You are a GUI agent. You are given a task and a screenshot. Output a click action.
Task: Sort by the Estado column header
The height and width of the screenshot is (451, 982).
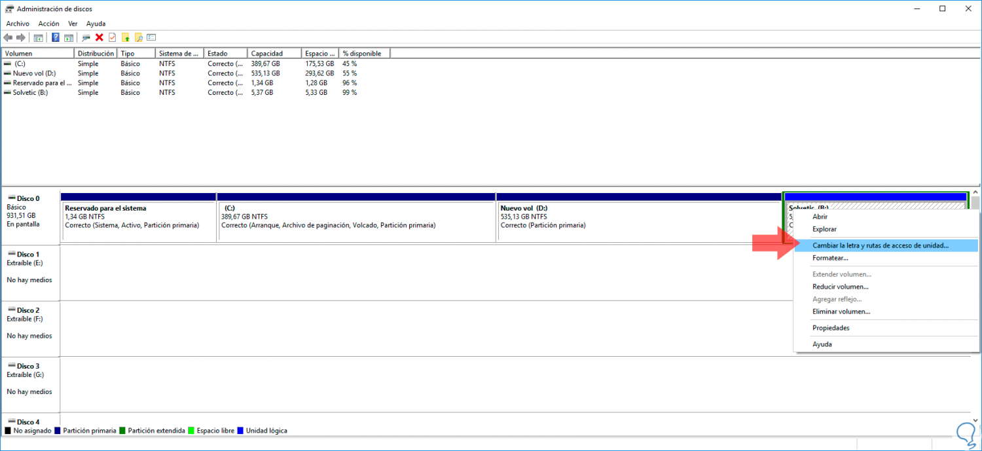(x=226, y=53)
